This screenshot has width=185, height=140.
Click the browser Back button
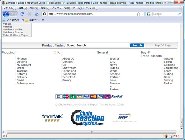[x=6, y=14]
